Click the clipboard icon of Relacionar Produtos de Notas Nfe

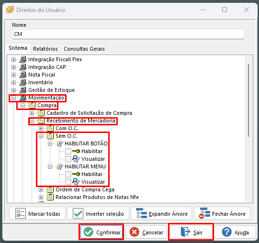coord(50,197)
